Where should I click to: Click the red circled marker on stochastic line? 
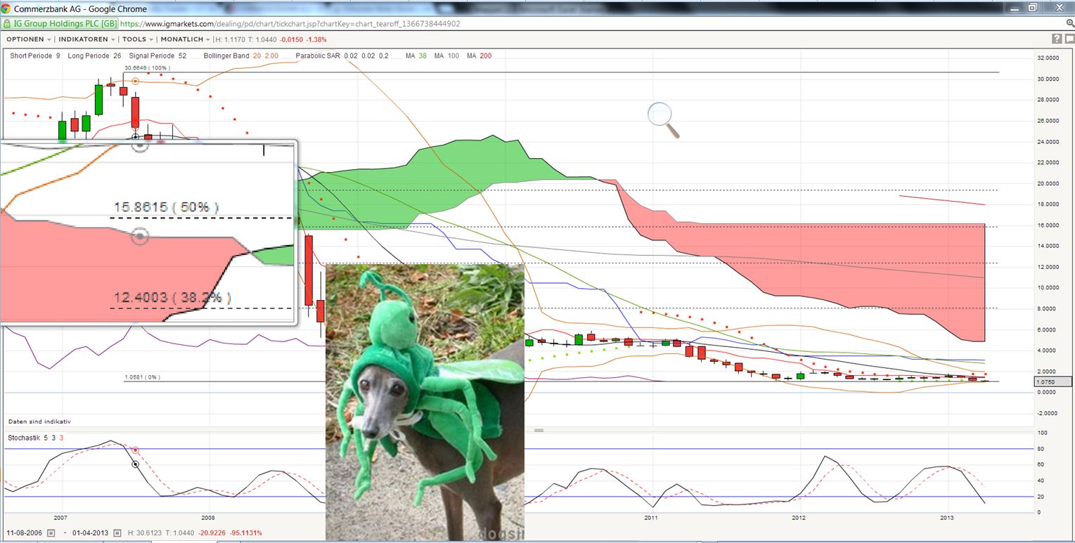point(136,450)
